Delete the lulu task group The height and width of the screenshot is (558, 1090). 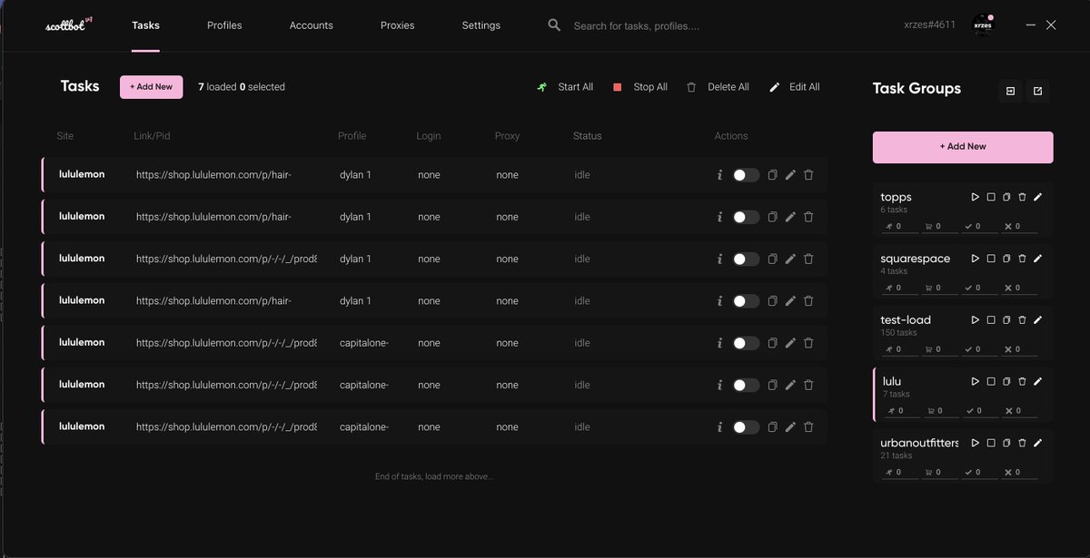coord(1022,382)
